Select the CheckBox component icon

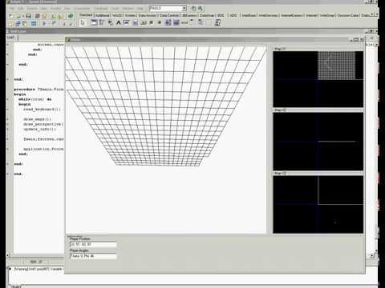point(151,22)
